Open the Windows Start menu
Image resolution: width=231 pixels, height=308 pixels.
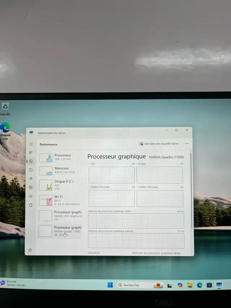pos(110,285)
